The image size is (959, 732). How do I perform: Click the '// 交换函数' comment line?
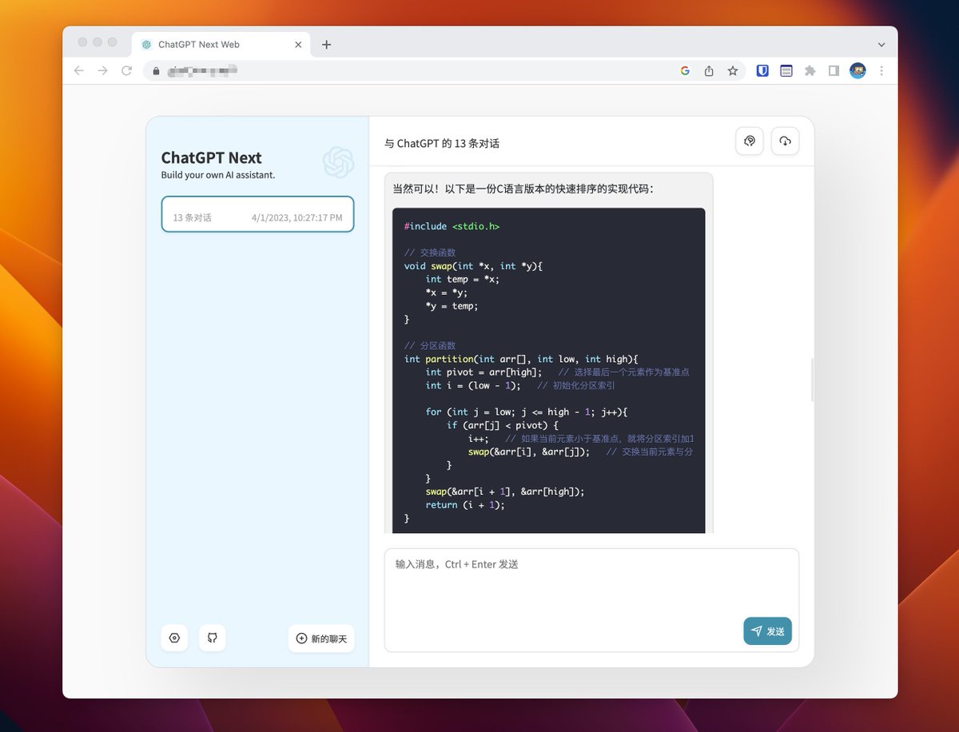click(x=430, y=253)
